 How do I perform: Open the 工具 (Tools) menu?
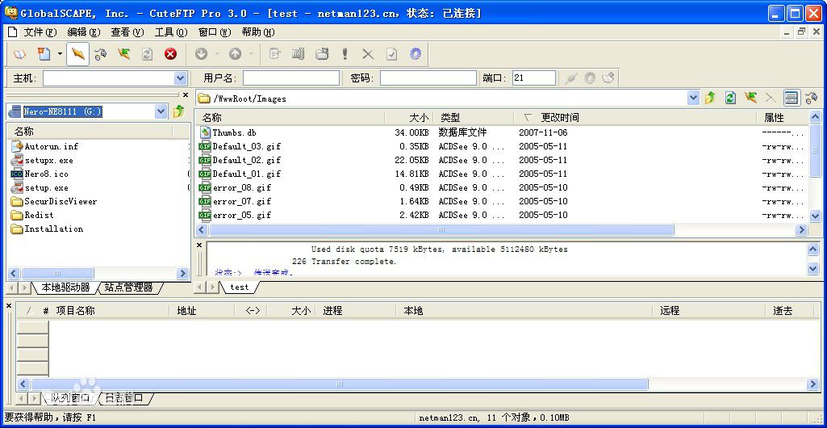point(169,32)
